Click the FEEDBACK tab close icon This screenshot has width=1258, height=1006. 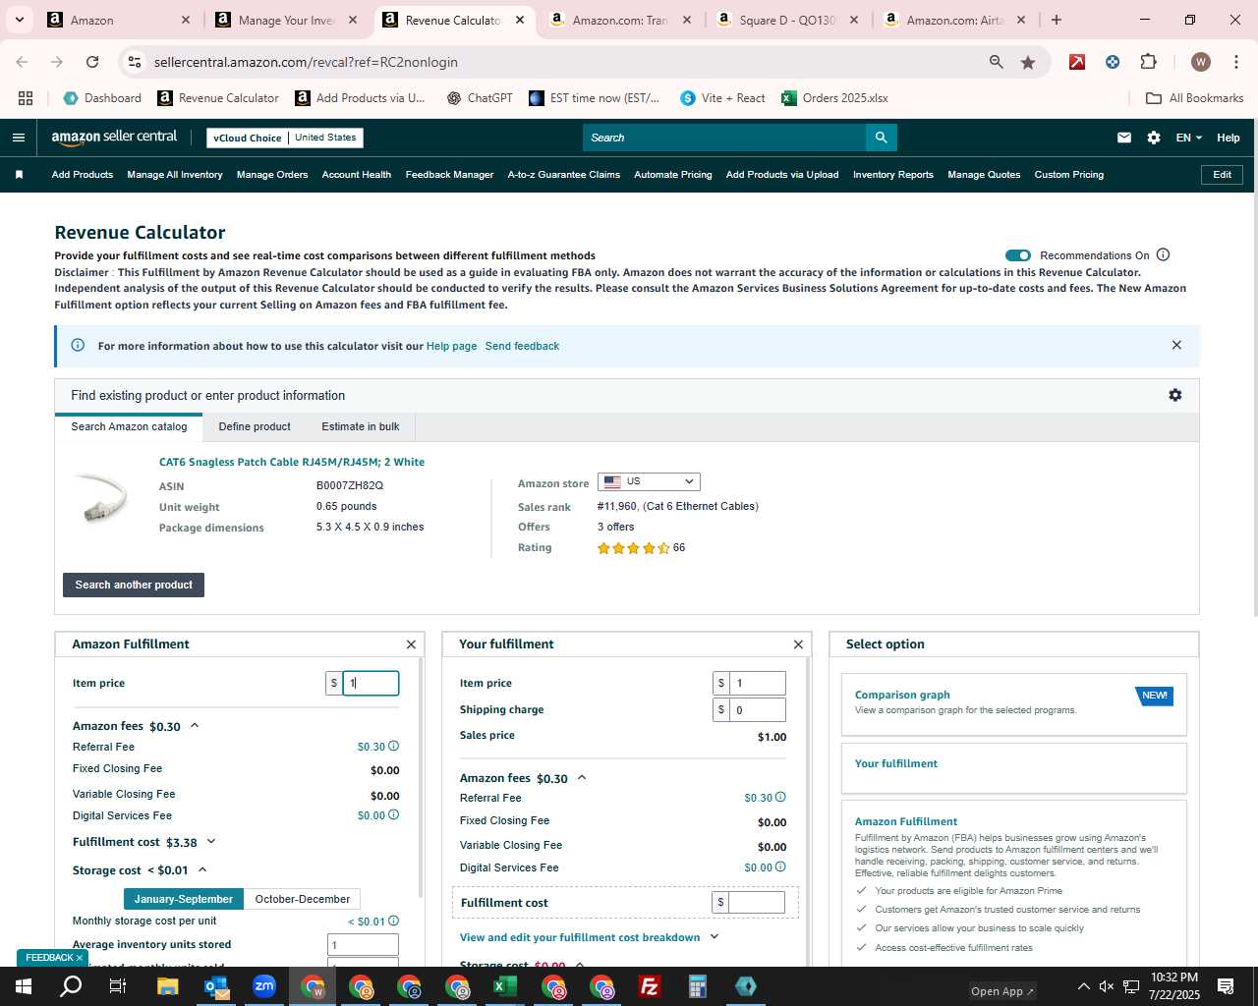(80, 958)
